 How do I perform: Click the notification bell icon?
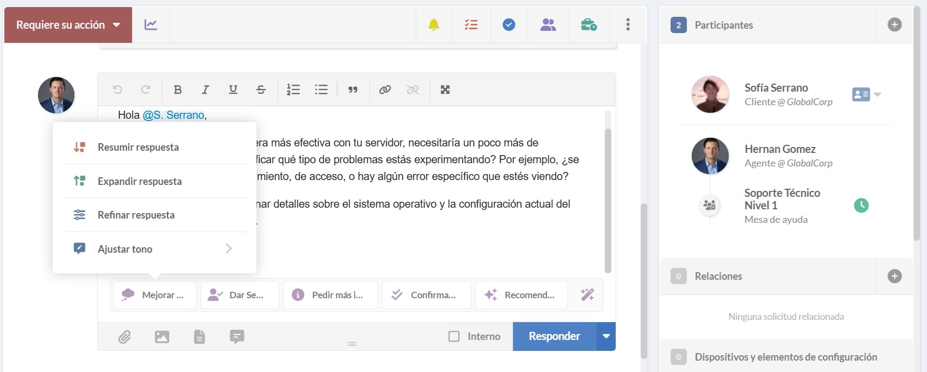pos(434,25)
